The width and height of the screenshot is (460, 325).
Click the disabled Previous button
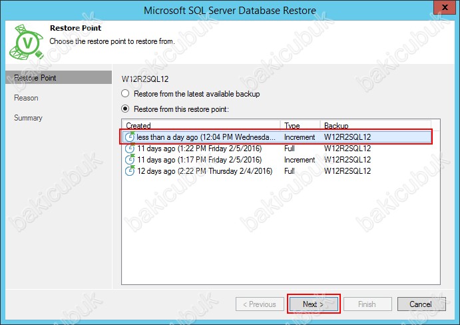click(260, 304)
